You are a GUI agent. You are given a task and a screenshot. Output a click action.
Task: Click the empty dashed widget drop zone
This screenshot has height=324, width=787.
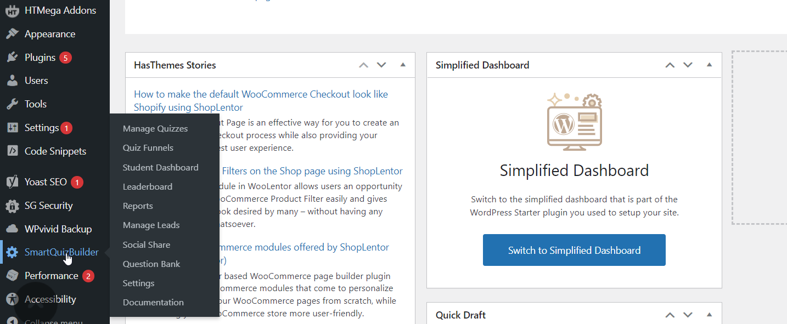(760, 138)
